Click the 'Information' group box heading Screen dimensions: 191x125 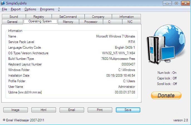tap(15, 31)
